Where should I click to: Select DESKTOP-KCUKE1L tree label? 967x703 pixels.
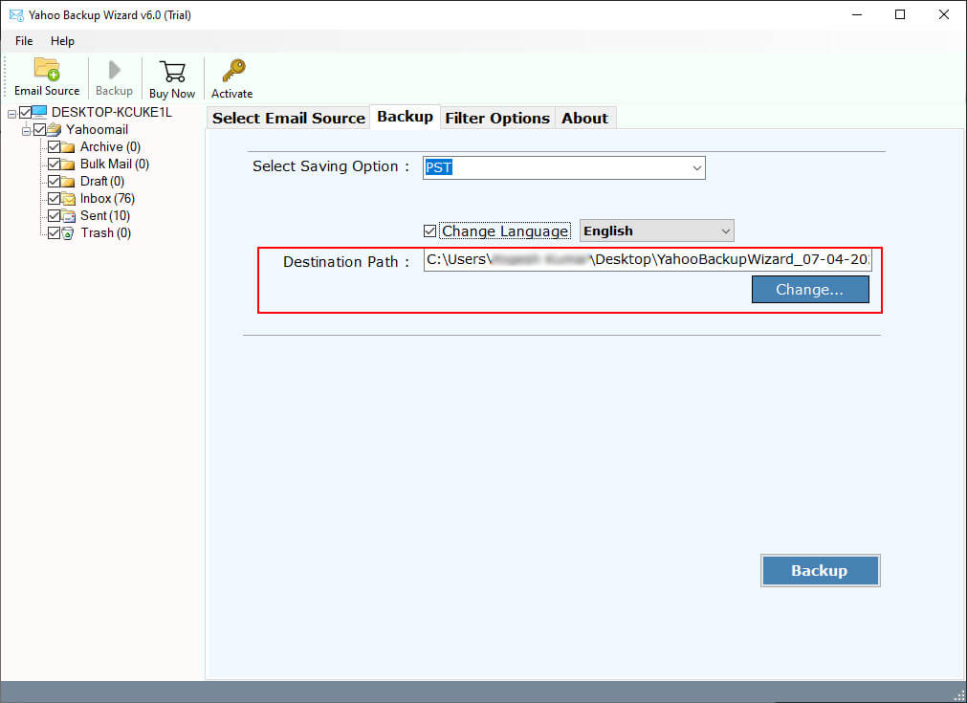112,112
